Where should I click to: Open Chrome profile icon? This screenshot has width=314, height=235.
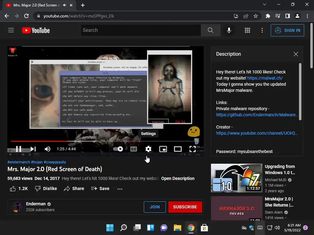coord(297,16)
